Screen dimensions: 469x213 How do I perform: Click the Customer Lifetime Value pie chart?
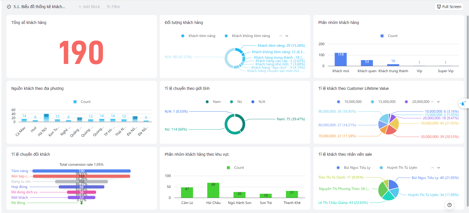coord(389,124)
